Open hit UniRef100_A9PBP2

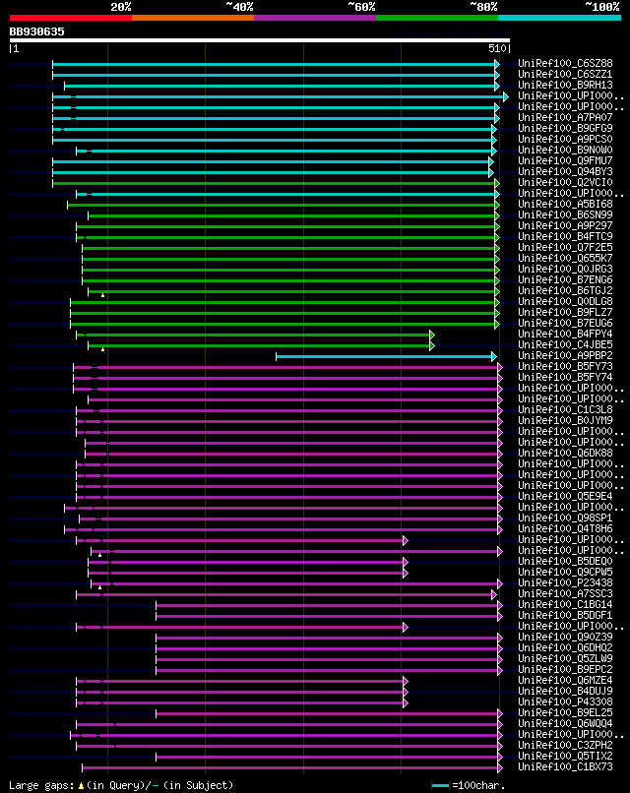565,355
